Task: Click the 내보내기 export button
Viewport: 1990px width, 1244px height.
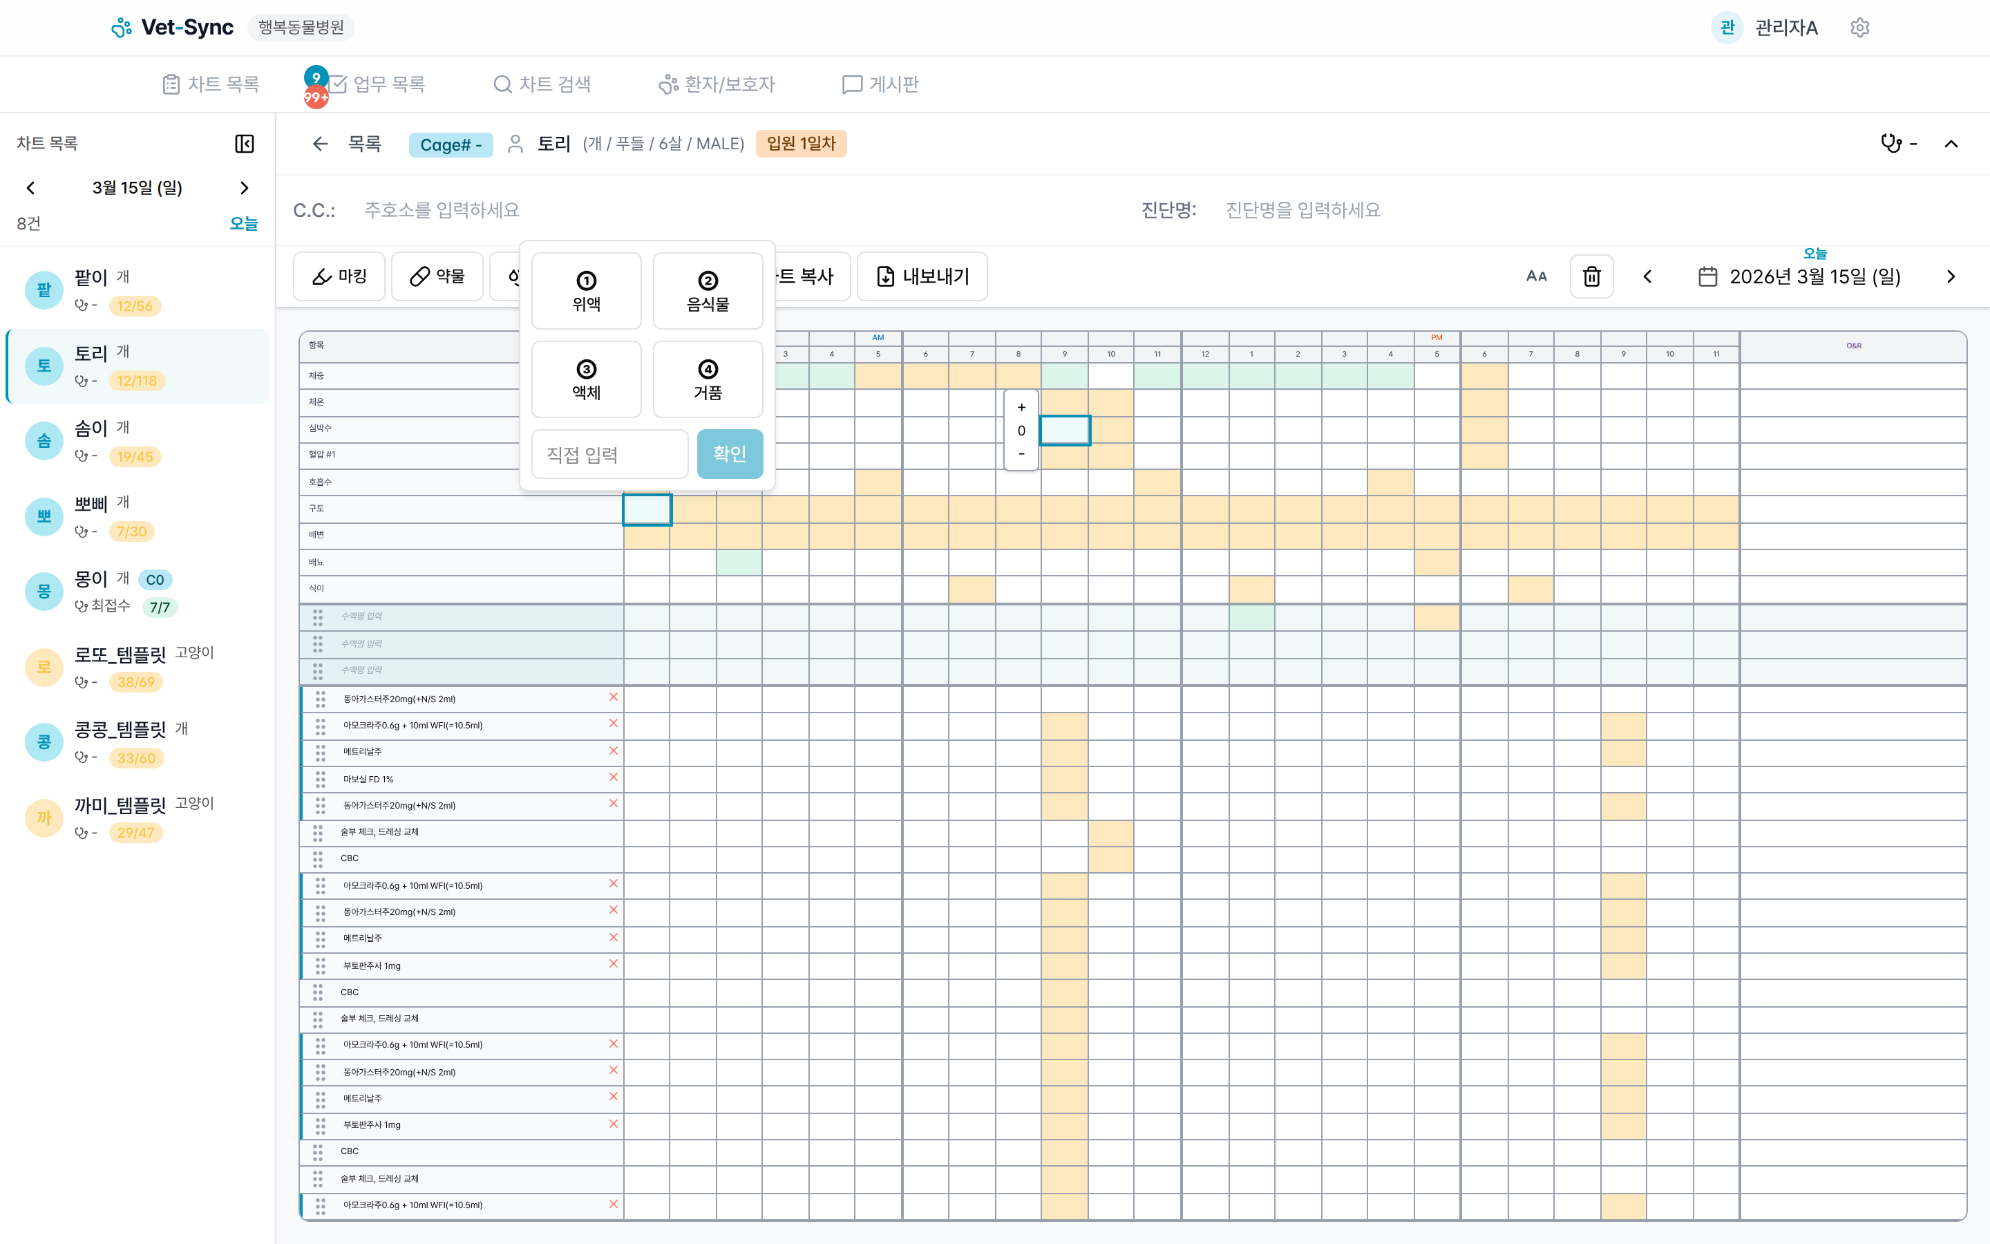Action: tap(922, 276)
